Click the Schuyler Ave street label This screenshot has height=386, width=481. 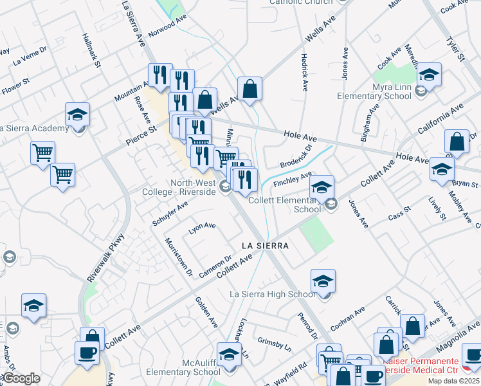click(170, 213)
